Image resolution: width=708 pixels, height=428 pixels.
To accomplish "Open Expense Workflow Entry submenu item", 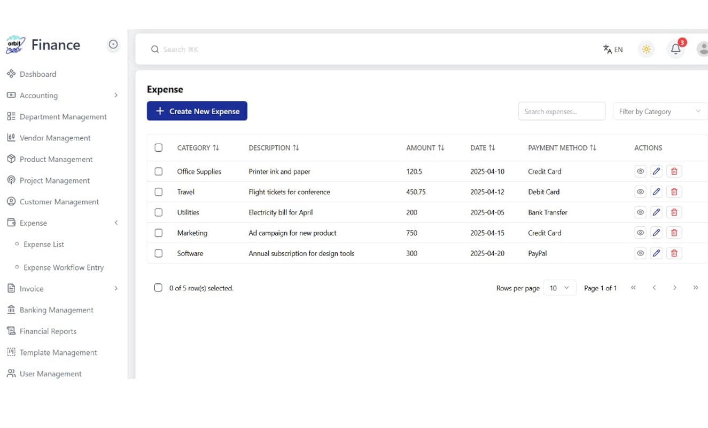I will pyautogui.click(x=64, y=267).
